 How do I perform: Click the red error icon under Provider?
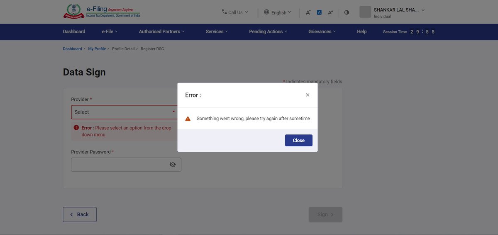click(x=76, y=128)
